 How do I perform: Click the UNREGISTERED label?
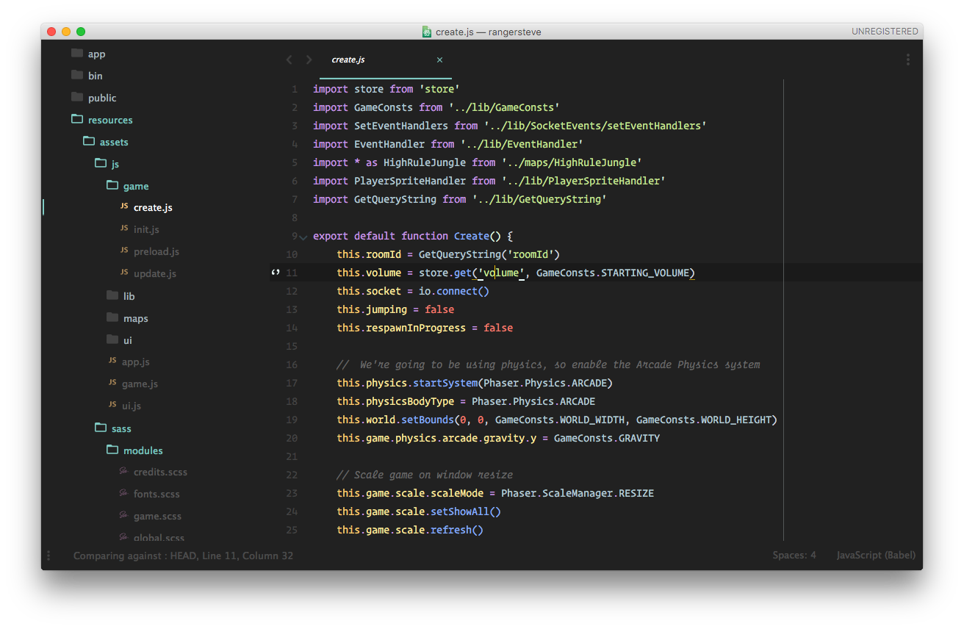pyautogui.click(x=885, y=32)
